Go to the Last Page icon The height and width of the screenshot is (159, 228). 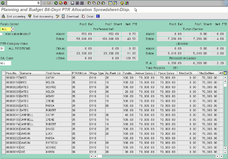(103, 3)
